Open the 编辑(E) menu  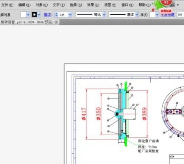[24, 5]
